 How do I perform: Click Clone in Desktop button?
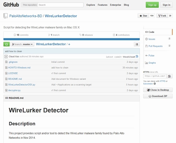point(158,90)
